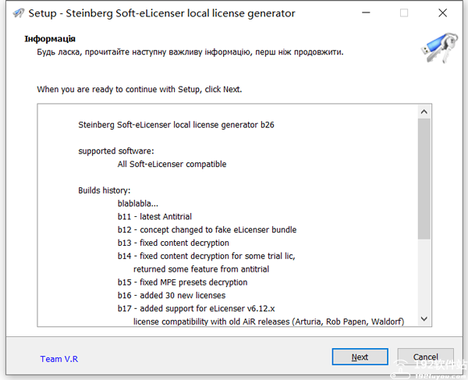Minimize the Setup window
Image resolution: width=468 pixels, height=380 pixels.
tap(366, 12)
